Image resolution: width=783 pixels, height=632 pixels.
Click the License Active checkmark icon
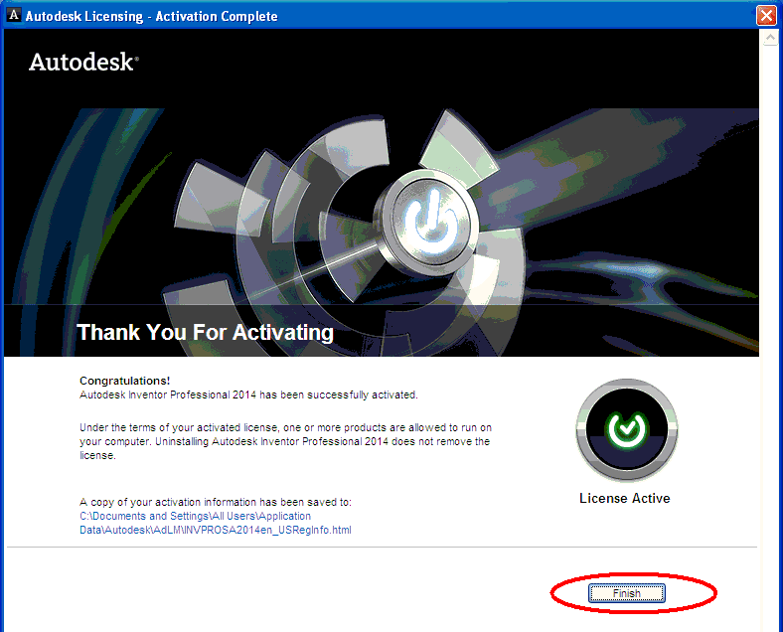(x=627, y=429)
